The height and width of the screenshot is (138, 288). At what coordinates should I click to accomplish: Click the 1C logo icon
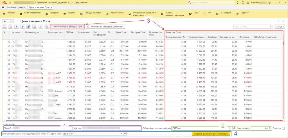click(x=4, y=3)
